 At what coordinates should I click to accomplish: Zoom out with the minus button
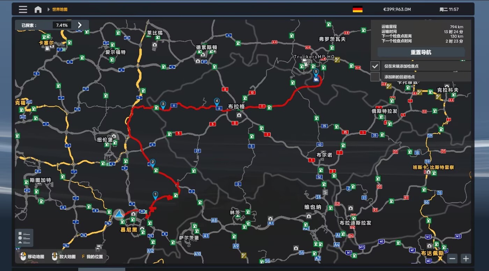coord(452,258)
